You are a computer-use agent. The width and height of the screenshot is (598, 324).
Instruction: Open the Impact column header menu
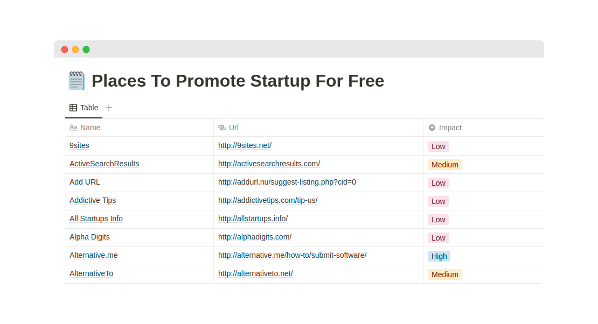(x=484, y=128)
